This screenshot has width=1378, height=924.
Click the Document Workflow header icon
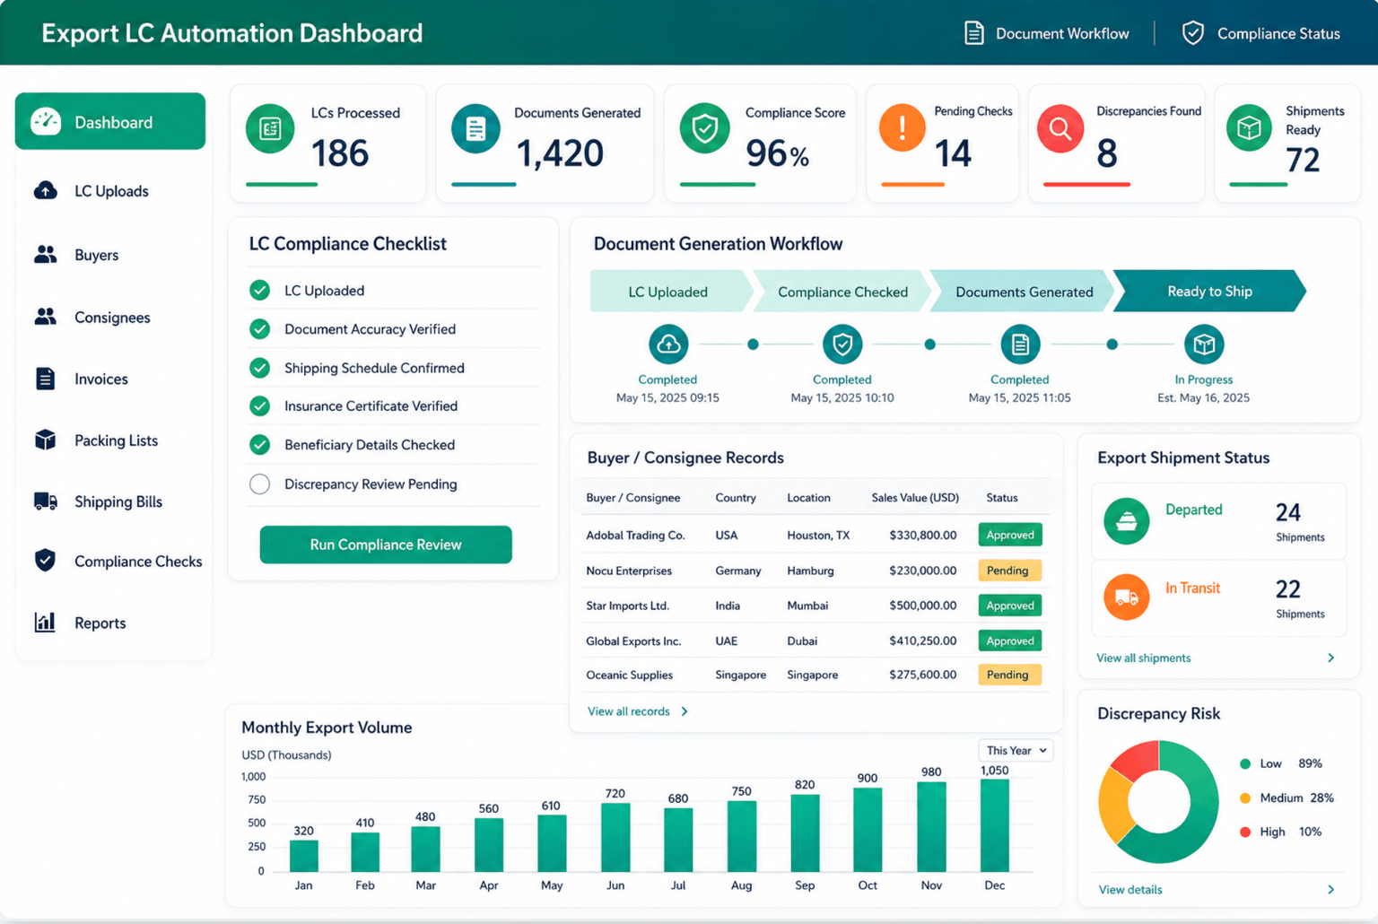(x=973, y=33)
